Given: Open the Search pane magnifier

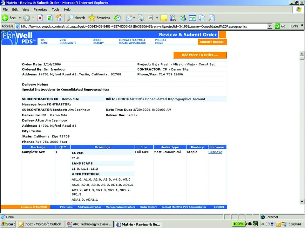Looking at the screenshot, I should click(x=71, y=18).
